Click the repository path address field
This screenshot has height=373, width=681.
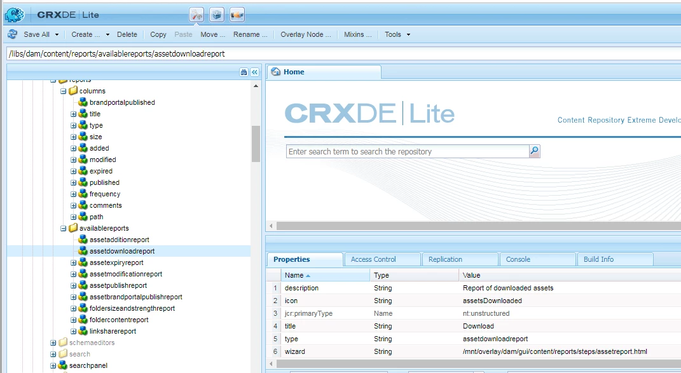pyautogui.click(x=343, y=54)
